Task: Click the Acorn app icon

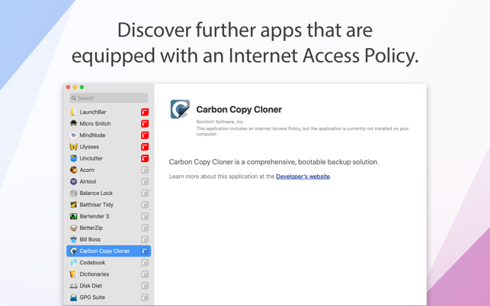Action: pyautogui.click(x=73, y=170)
